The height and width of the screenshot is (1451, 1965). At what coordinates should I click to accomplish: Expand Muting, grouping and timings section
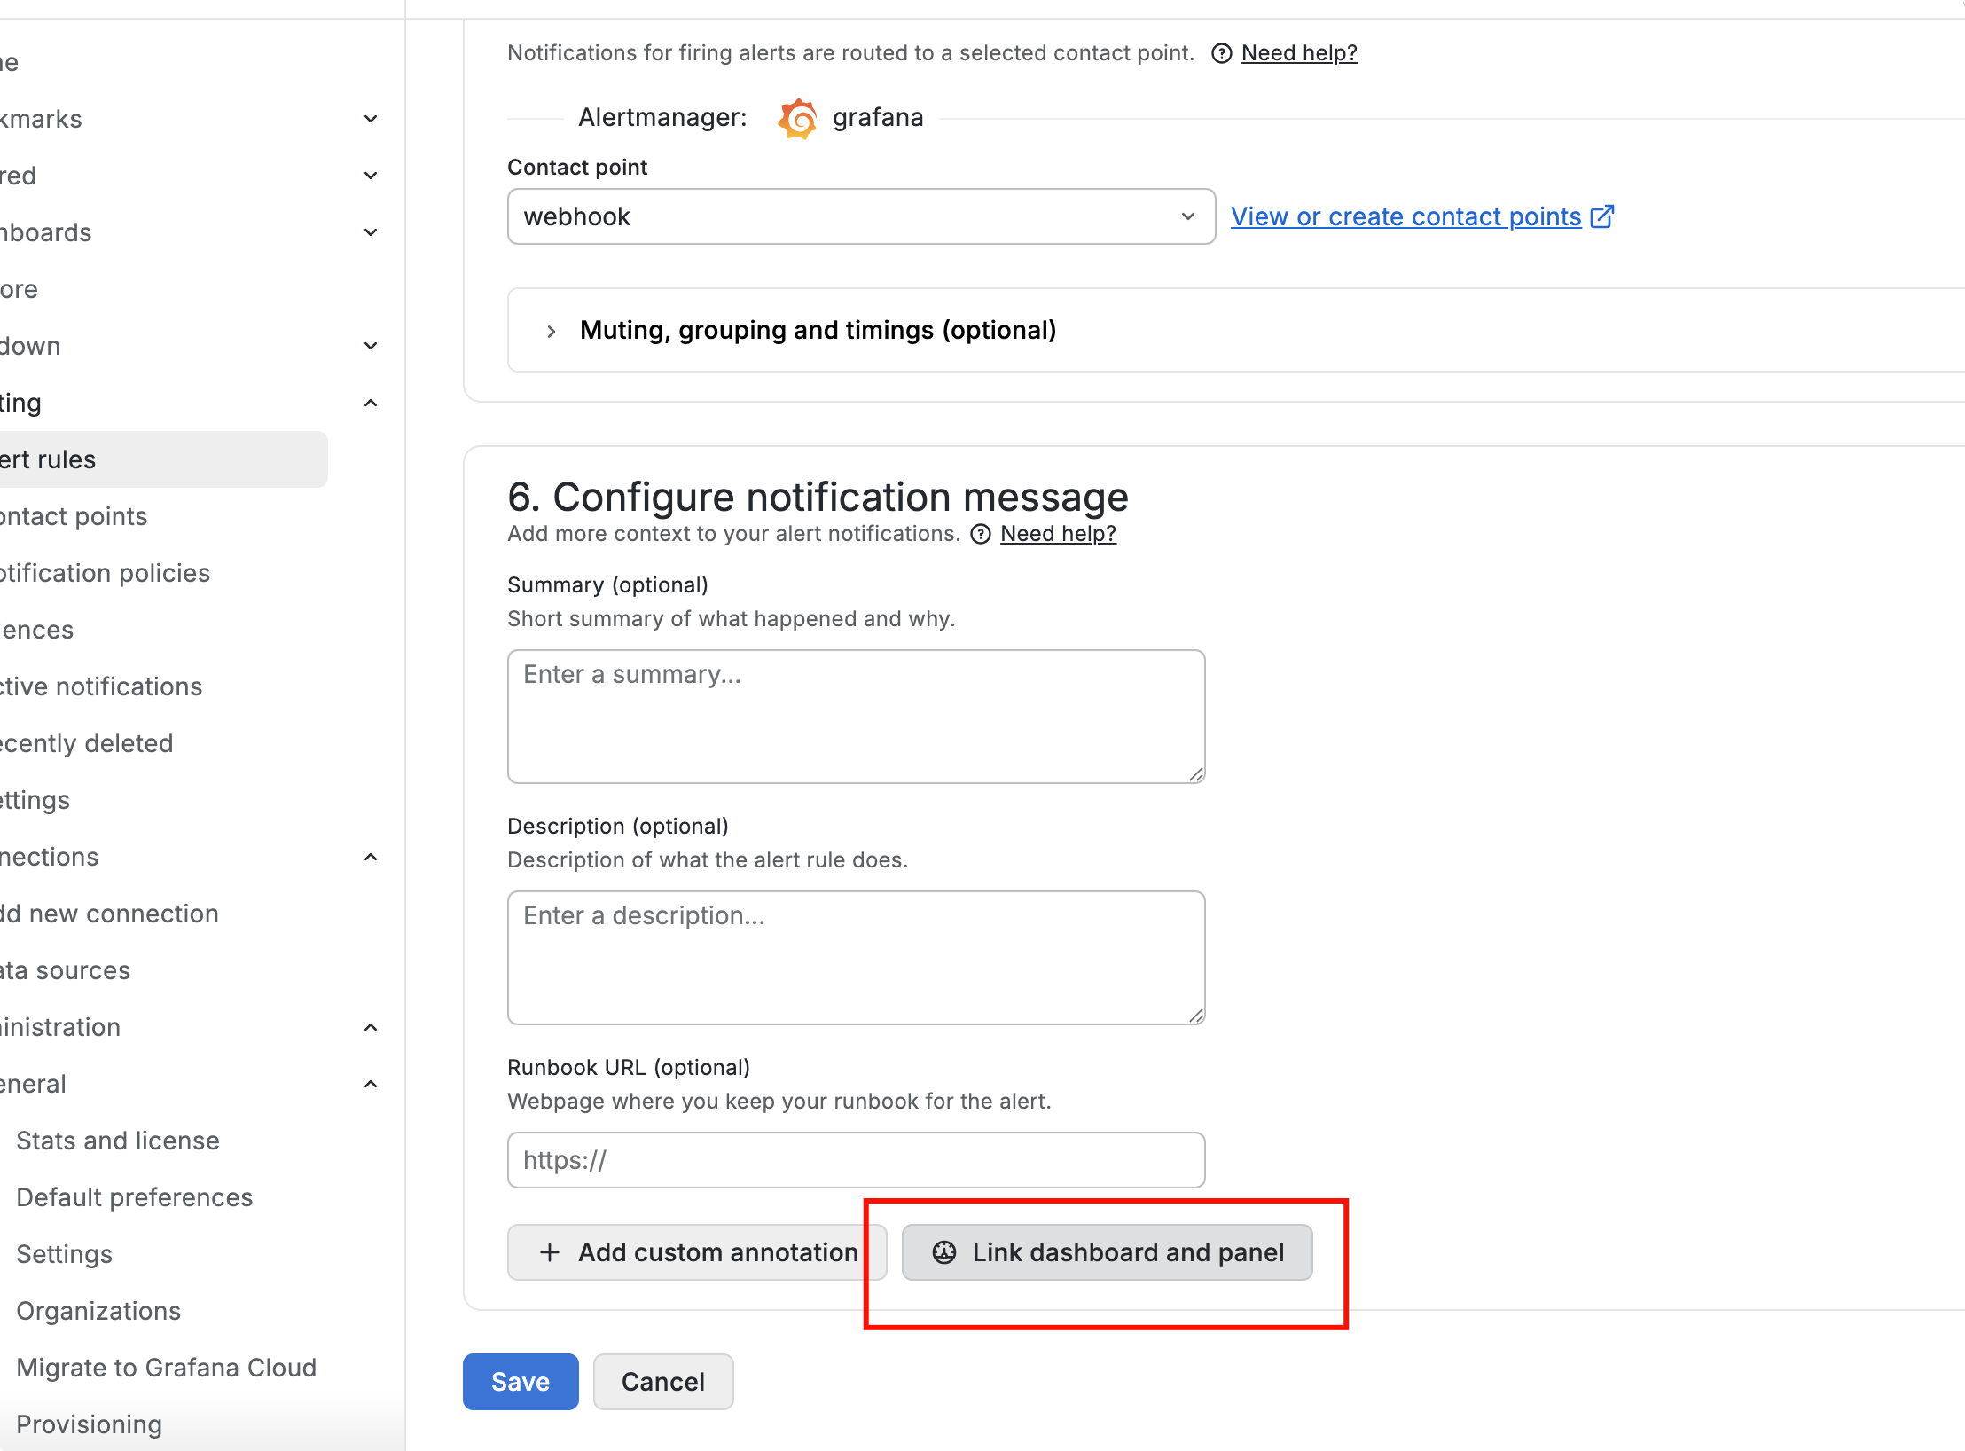pos(552,331)
